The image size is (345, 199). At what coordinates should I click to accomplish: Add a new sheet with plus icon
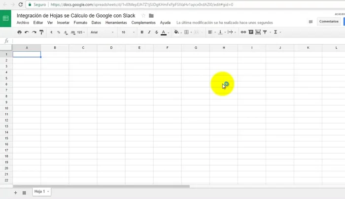tap(15, 192)
